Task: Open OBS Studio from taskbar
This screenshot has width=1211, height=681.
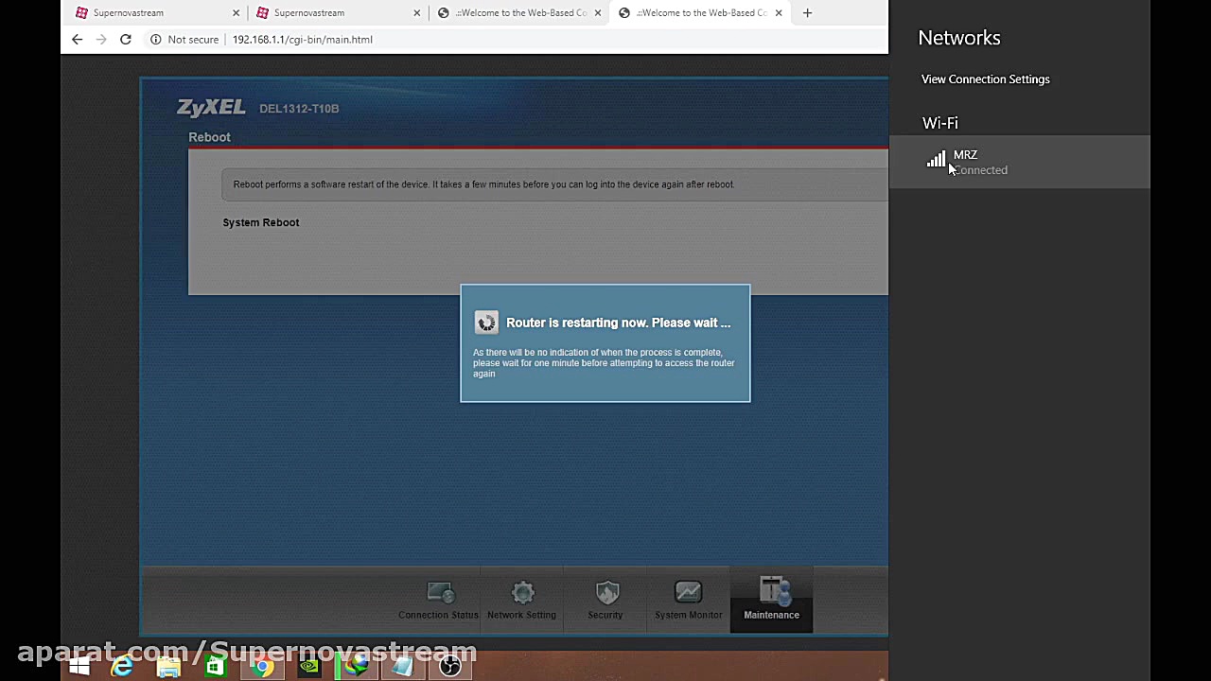Action: tap(450, 667)
